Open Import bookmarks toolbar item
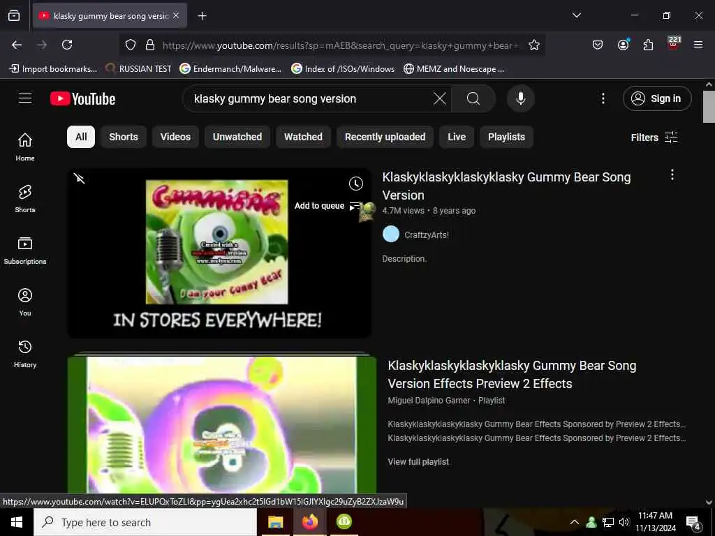715x536 pixels. pyautogui.click(x=53, y=69)
